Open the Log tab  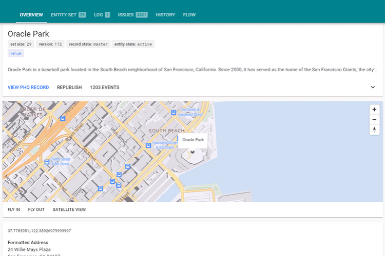click(102, 15)
